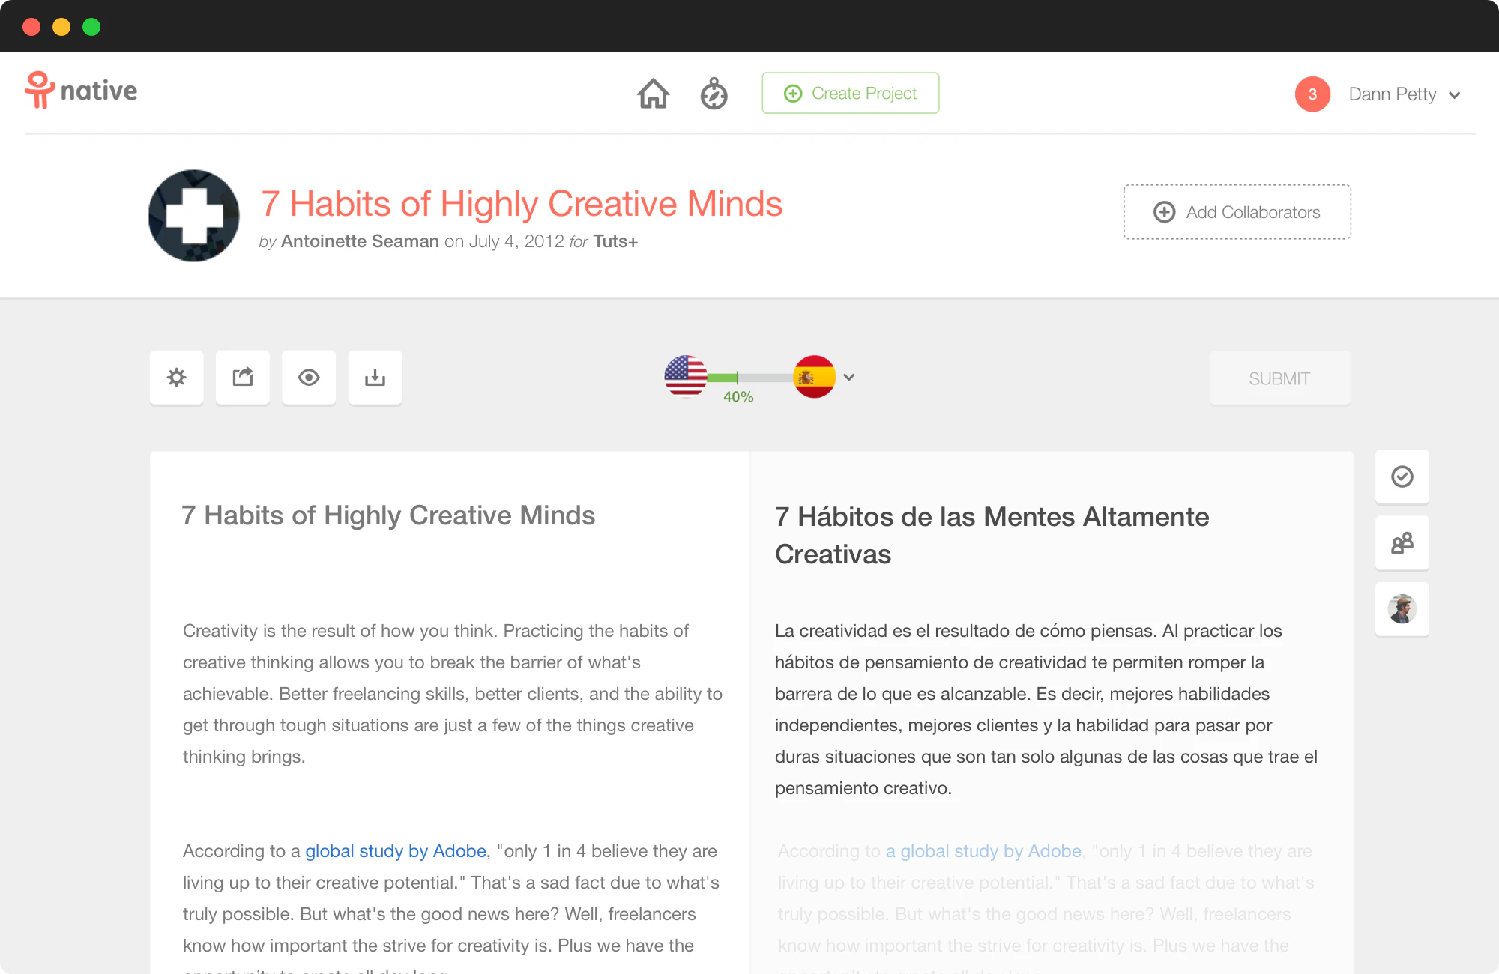Image resolution: width=1499 pixels, height=974 pixels.
Task: Click the US flag source language
Action: (x=685, y=376)
